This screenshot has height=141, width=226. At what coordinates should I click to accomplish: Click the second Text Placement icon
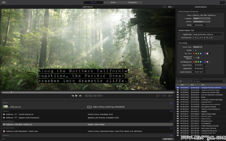pos(196,38)
